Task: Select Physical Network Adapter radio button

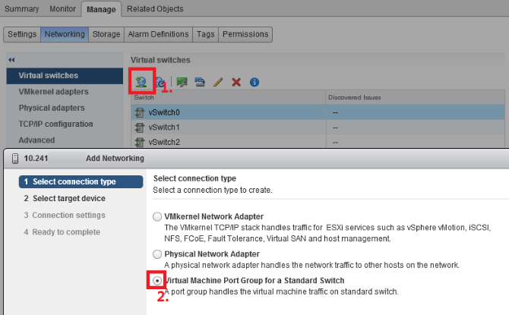Action: [x=157, y=254]
